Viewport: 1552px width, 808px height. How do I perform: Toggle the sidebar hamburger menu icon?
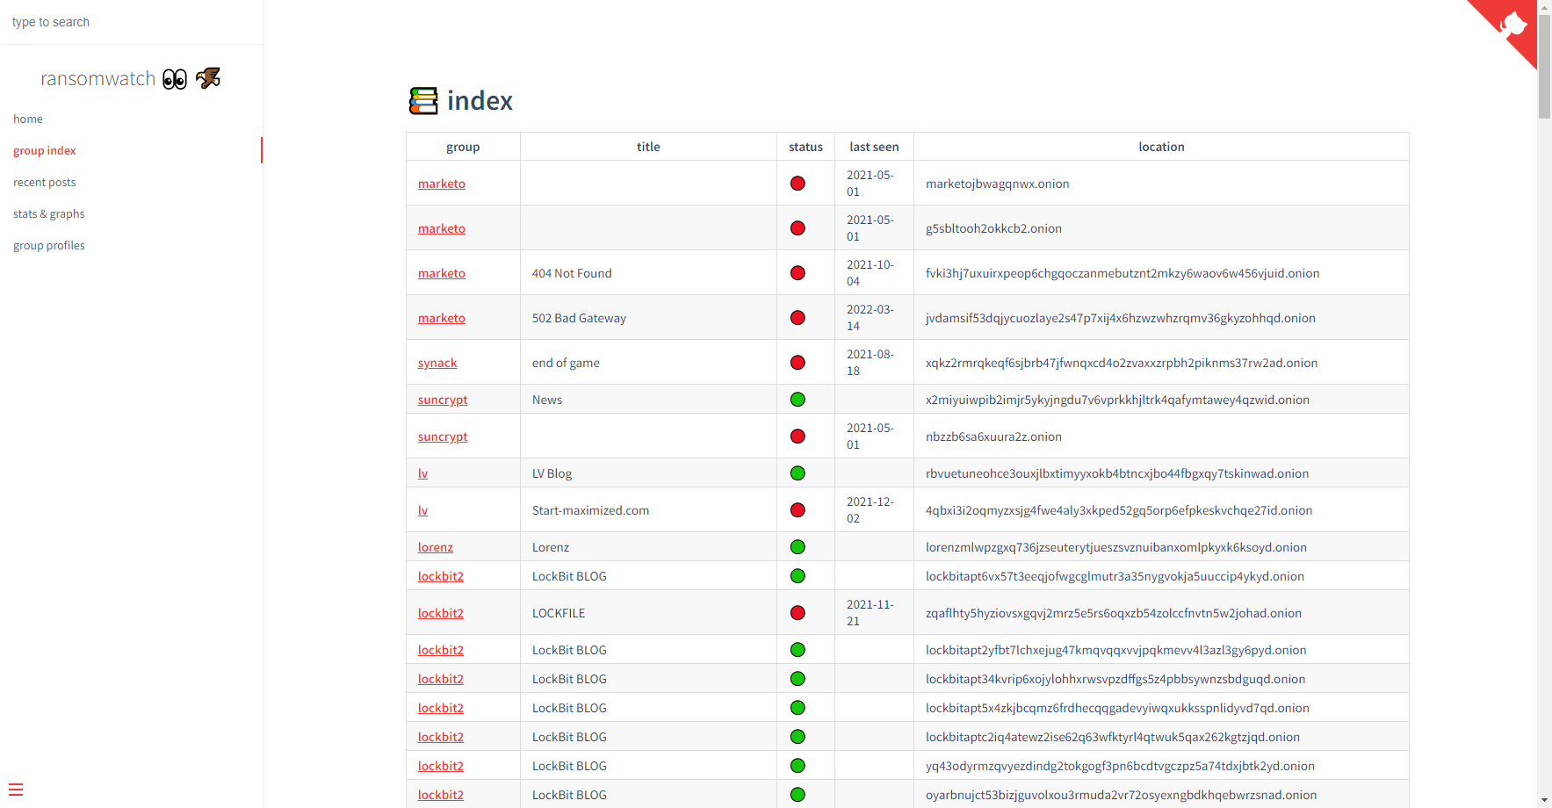16,790
